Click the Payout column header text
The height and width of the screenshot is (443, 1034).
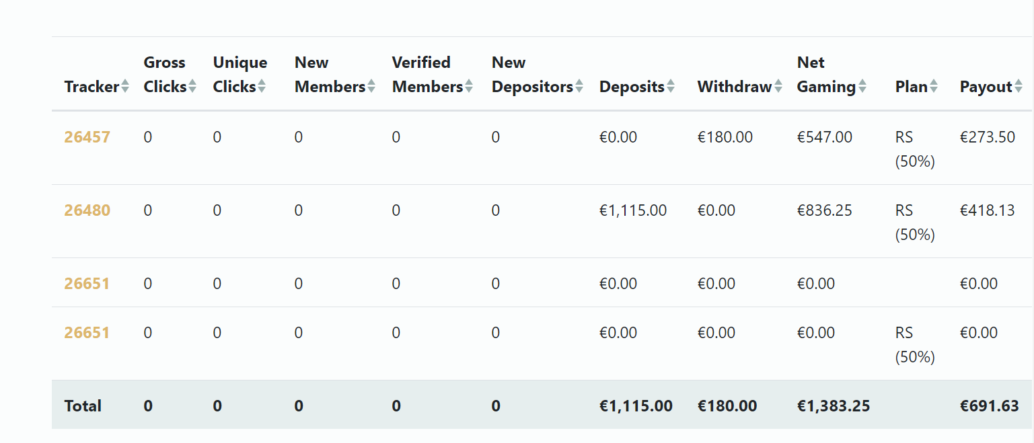click(x=986, y=87)
